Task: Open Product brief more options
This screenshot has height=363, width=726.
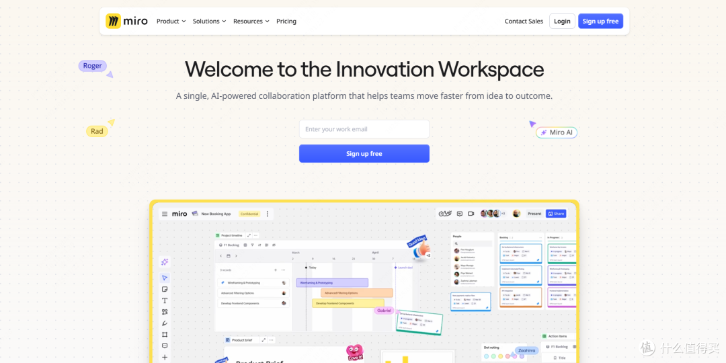Action: click(x=272, y=340)
